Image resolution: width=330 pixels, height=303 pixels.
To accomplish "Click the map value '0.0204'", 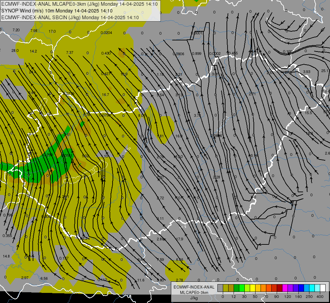I will coord(106,33).
